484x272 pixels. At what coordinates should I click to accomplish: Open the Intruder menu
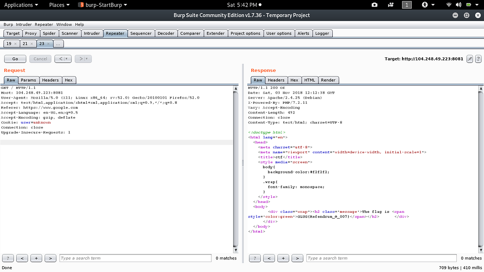pos(24,25)
